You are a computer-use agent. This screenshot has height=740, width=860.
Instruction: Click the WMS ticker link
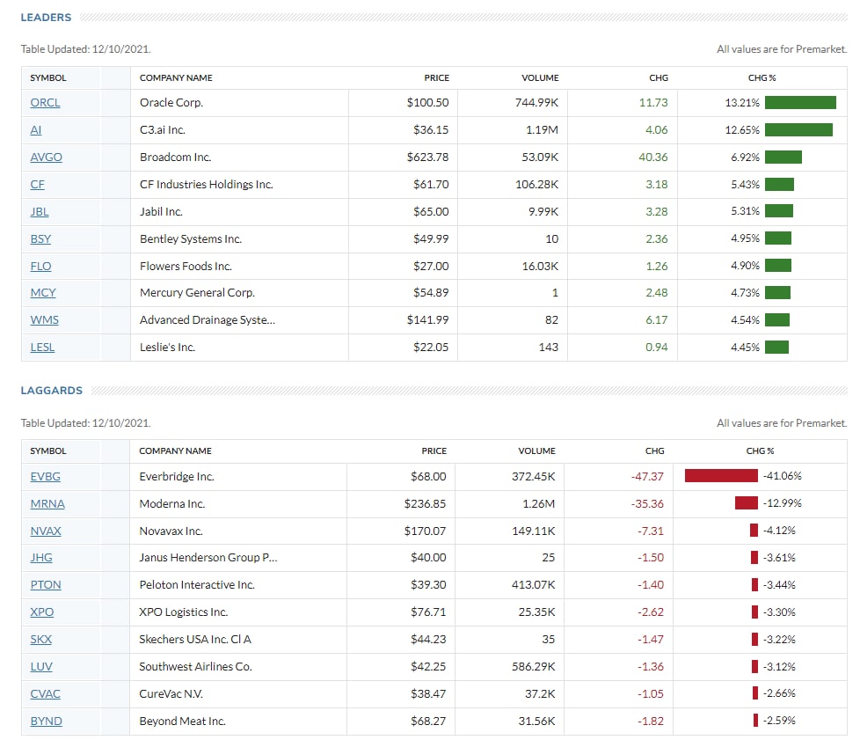point(44,320)
